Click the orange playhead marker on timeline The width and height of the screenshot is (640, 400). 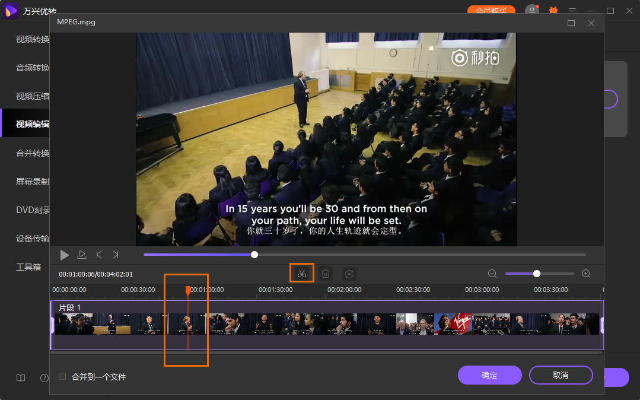pos(188,290)
